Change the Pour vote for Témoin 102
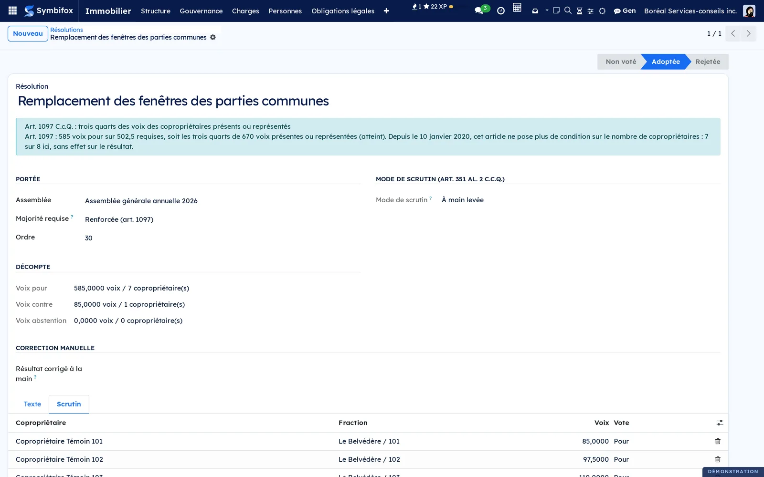The image size is (764, 477). click(621, 459)
